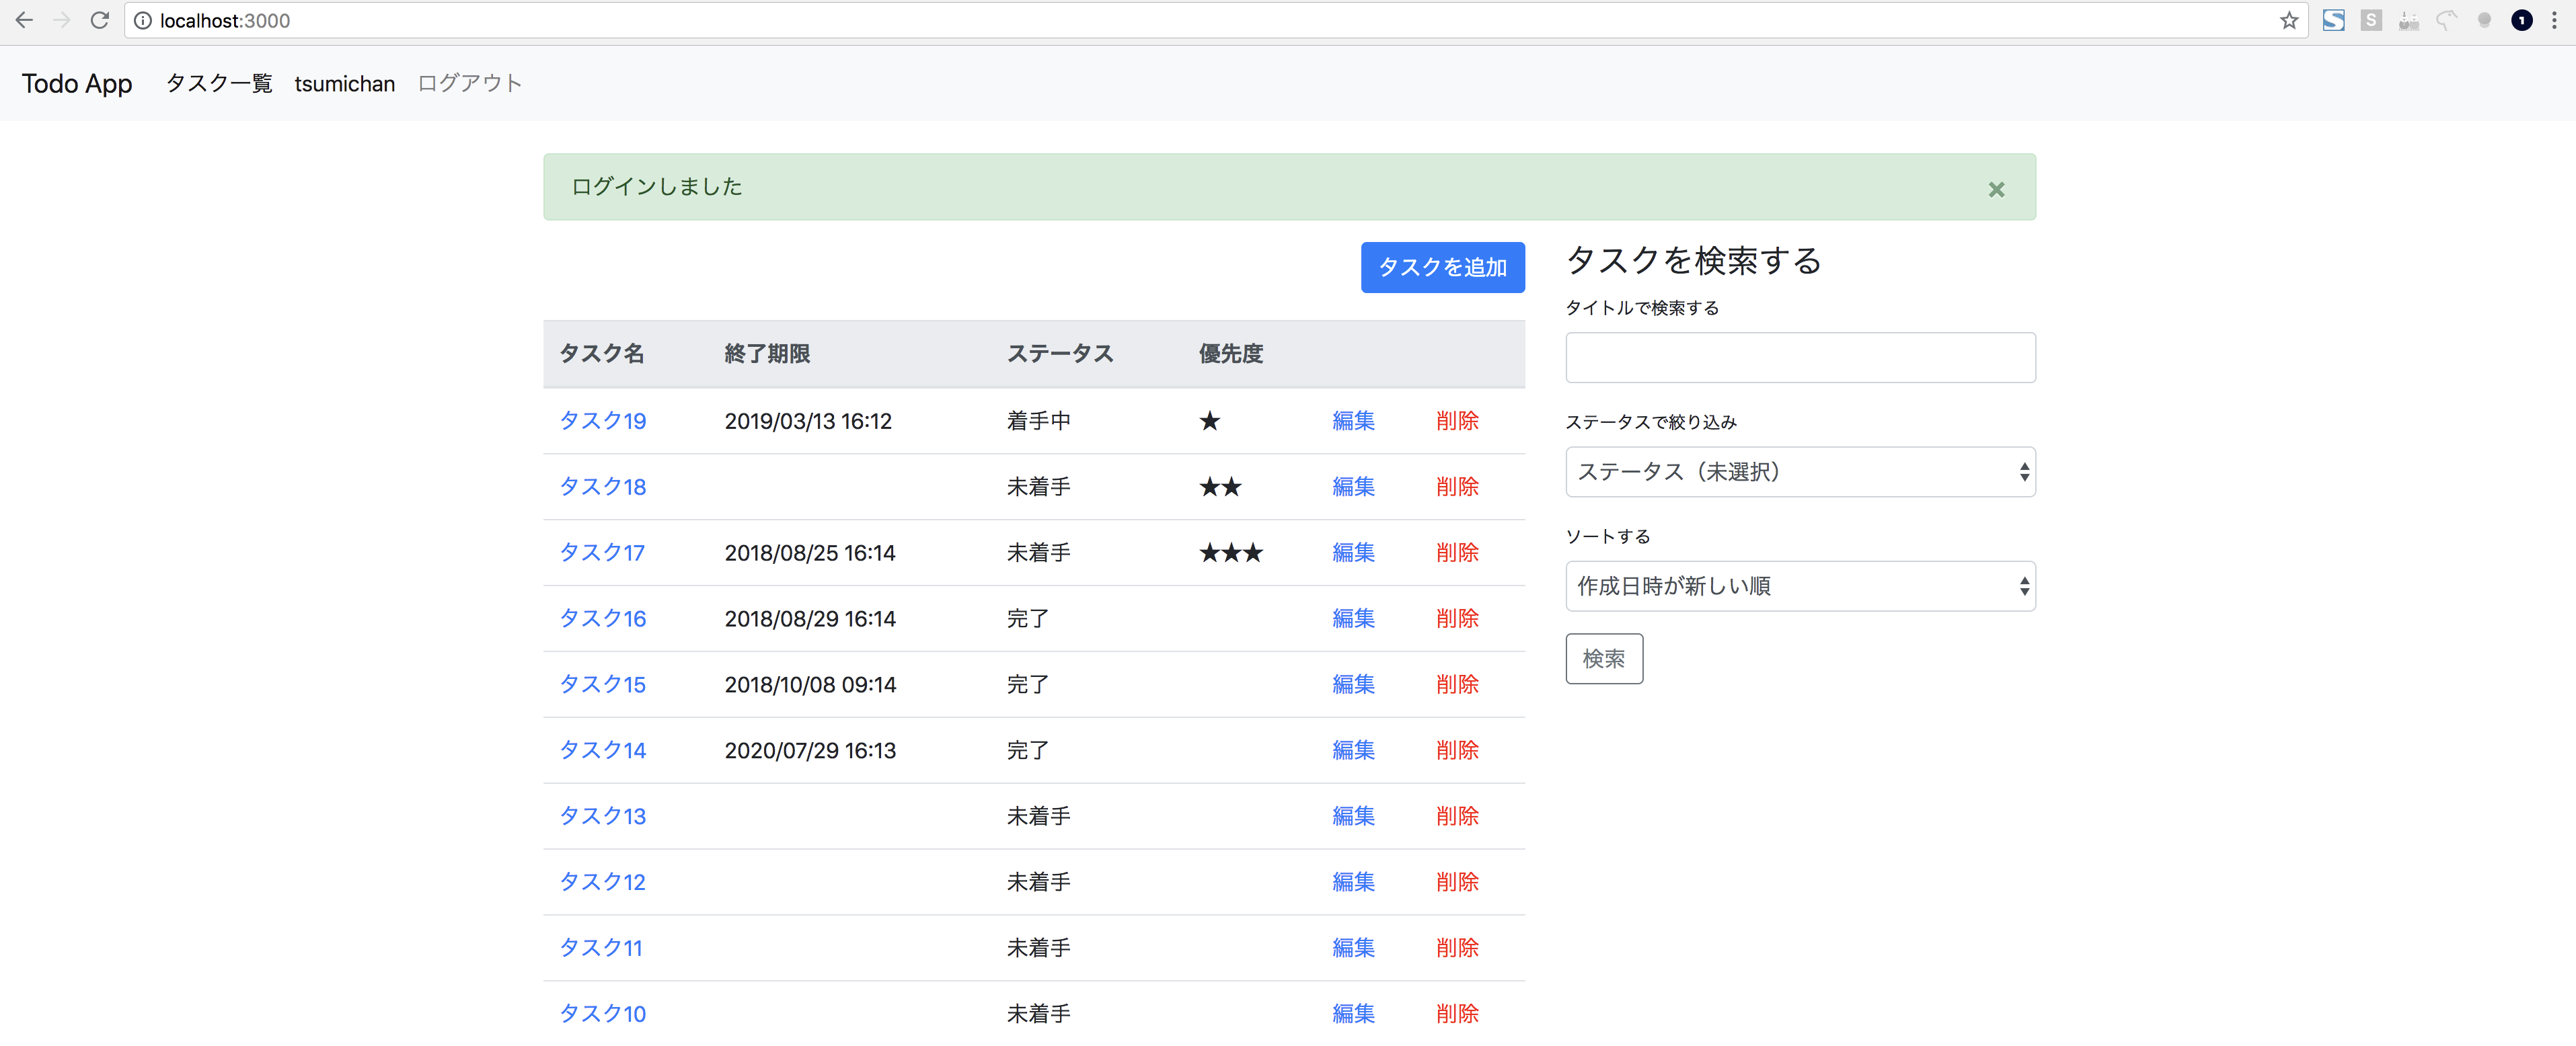This screenshot has height=1046, width=2576.
Task: Open the blue S browser extension
Action: [2333, 20]
